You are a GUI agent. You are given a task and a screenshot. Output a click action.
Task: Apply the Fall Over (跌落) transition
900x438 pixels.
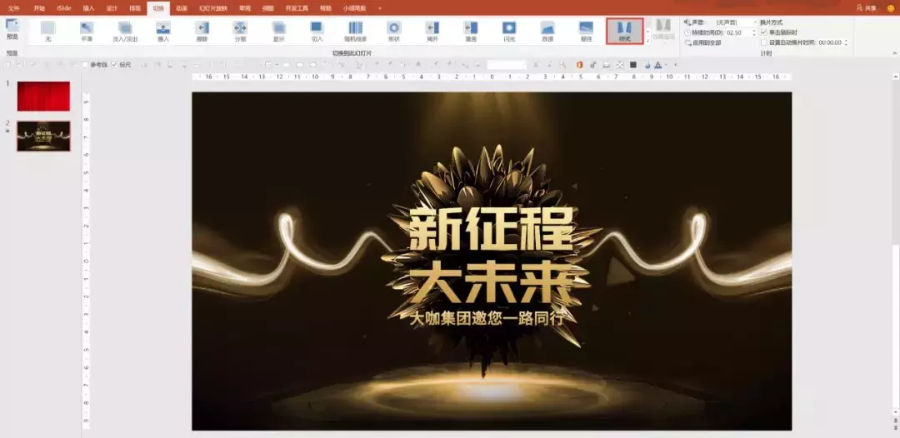pos(547,30)
